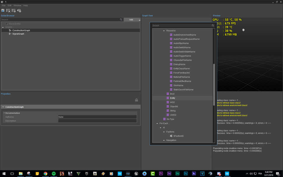The height and width of the screenshot is (177, 283).
Task: Focus the Script Browser search field
Action: (60, 19)
